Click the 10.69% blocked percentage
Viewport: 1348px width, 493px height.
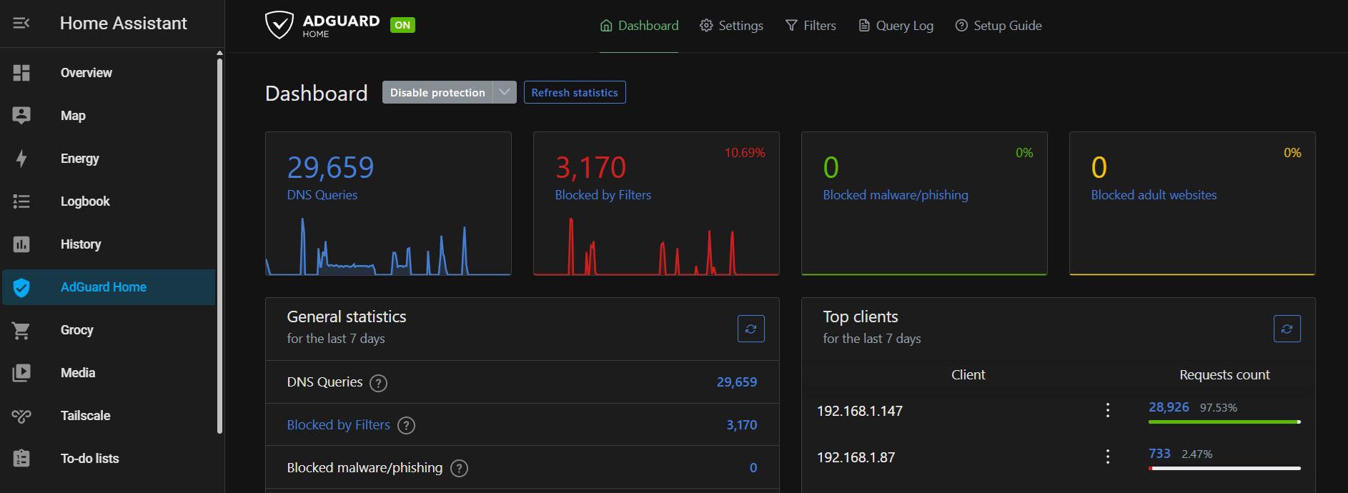(x=745, y=153)
